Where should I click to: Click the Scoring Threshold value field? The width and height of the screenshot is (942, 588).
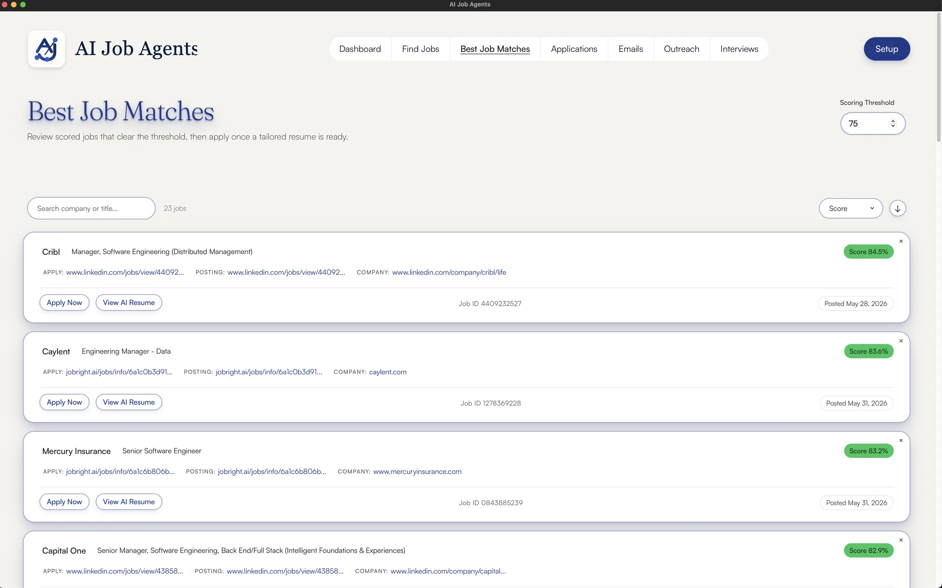pos(873,123)
